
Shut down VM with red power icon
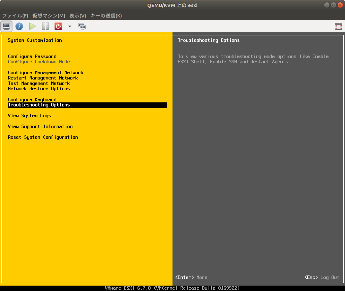(x=58, y=26)
